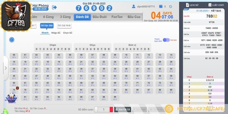This screenshot has width=228, height=114.
Task: Click the Giải bảy result row
Action: tap(203, 58)
